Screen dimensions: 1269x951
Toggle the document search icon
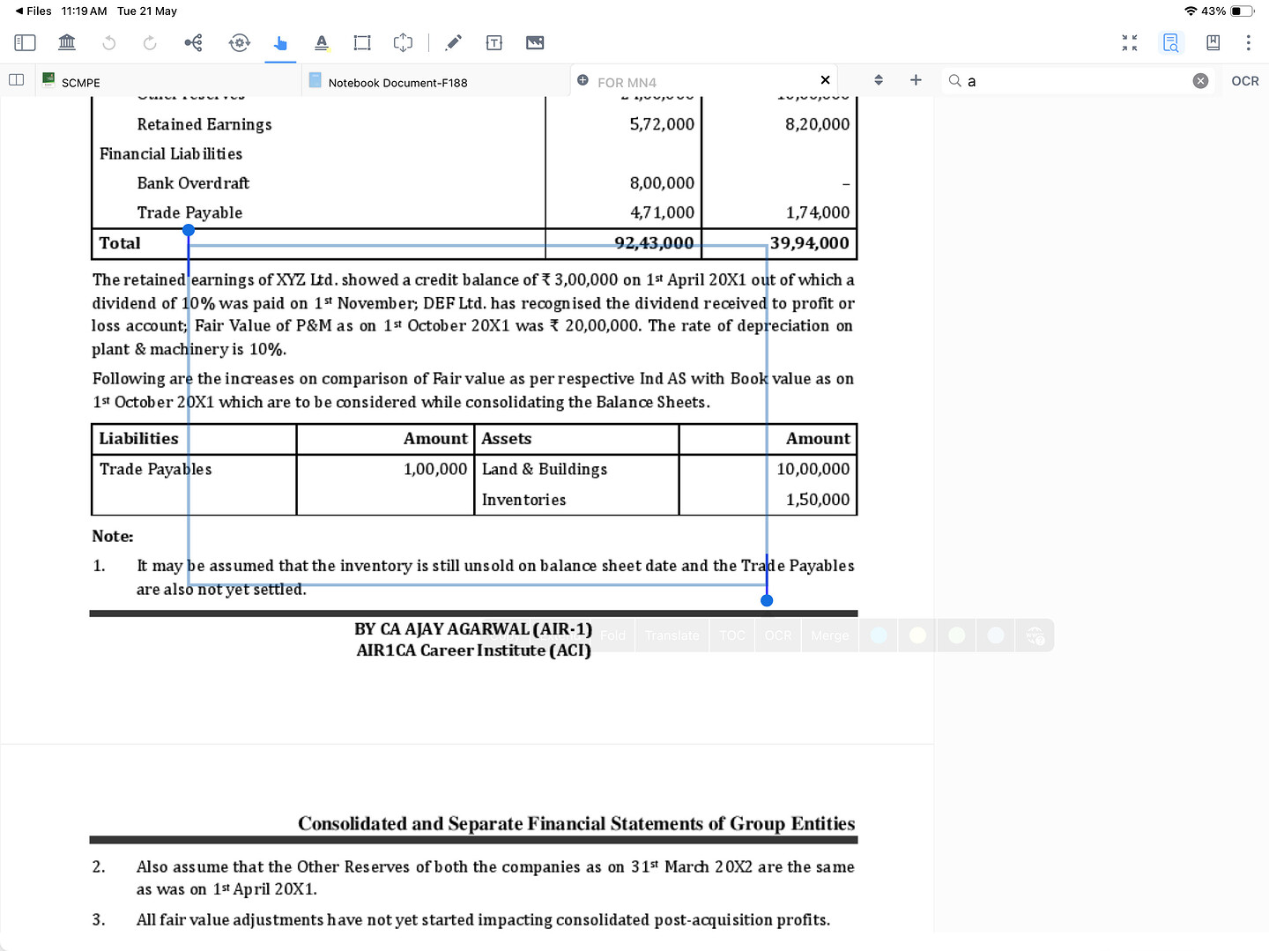1171,42
